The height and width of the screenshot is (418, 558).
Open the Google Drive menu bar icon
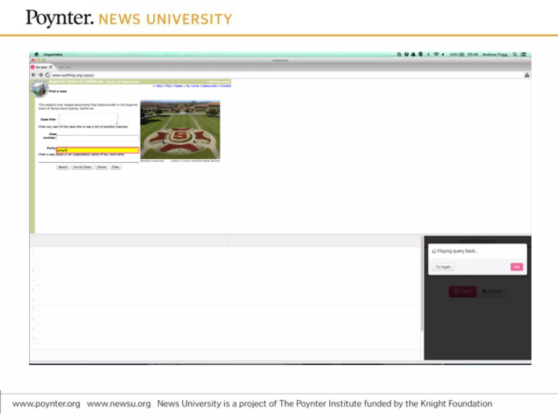click(x=413, y=54)
